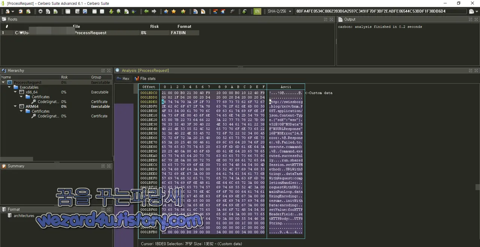Switch to the File stats tab
Image resolution: width=480 pixels, height=247 pixels.
(145, 79)
